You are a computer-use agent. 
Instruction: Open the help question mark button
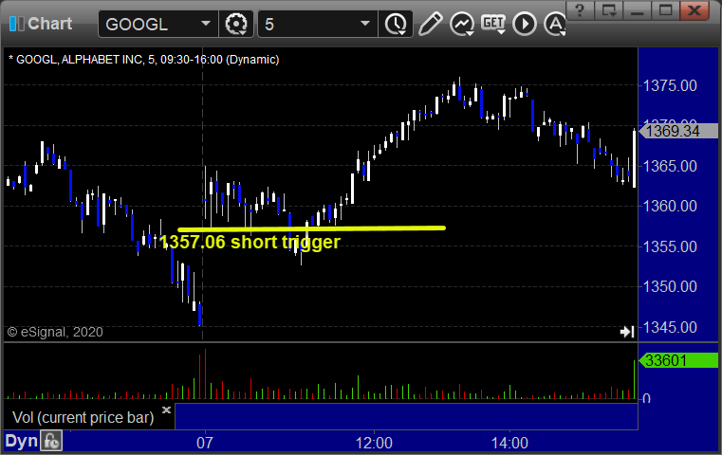point(580,10)
